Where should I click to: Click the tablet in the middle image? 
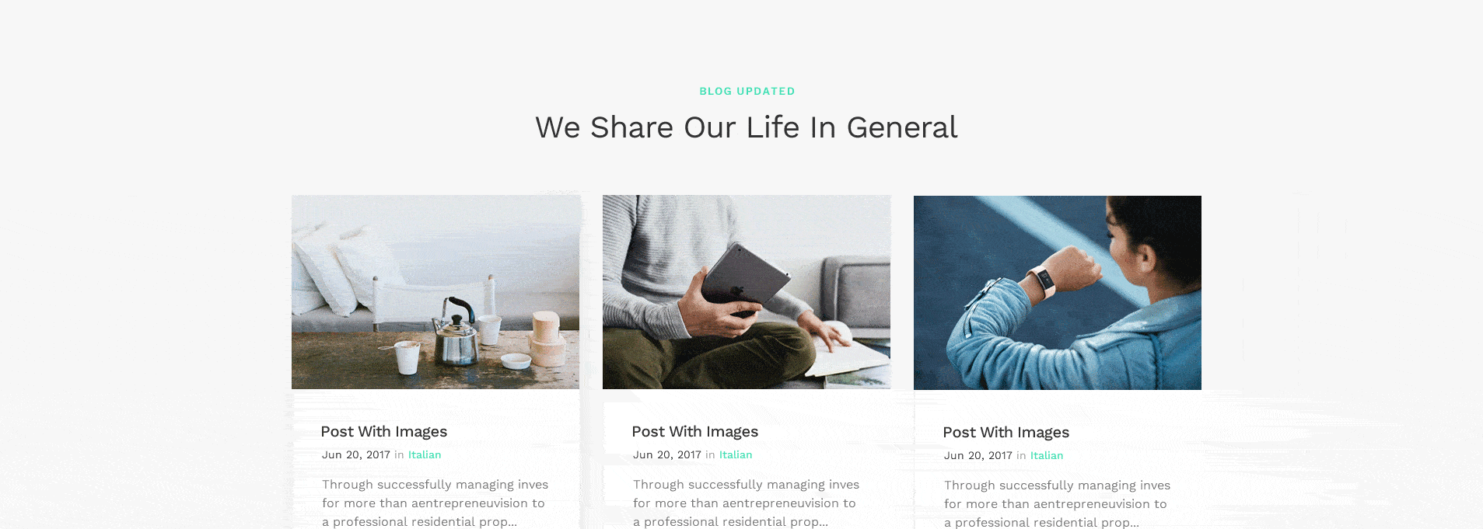click(x=745, y=280)
